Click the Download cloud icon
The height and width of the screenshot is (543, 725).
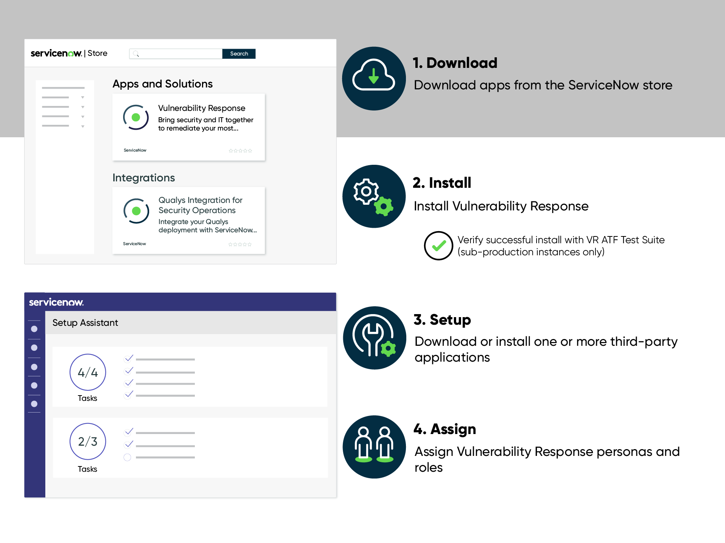pyautogui.click(x=374, y=78)
